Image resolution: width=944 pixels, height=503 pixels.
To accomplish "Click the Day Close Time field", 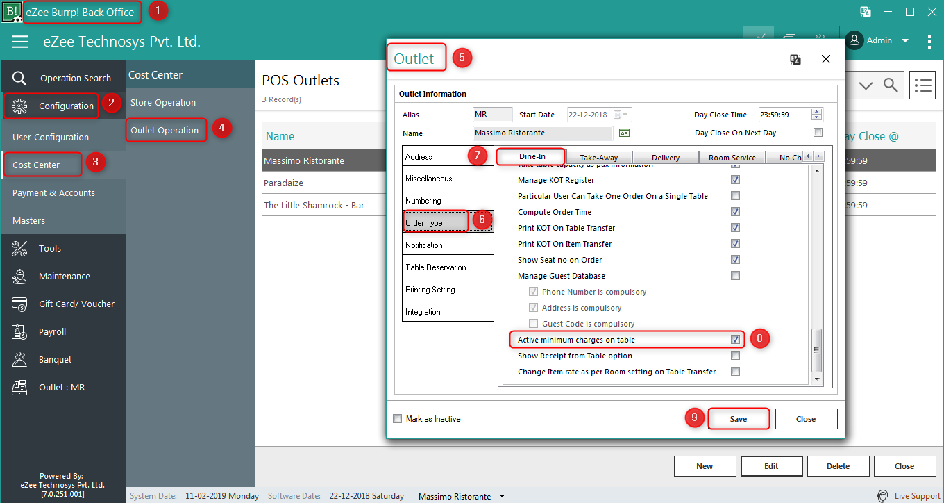I will (784, 115).
